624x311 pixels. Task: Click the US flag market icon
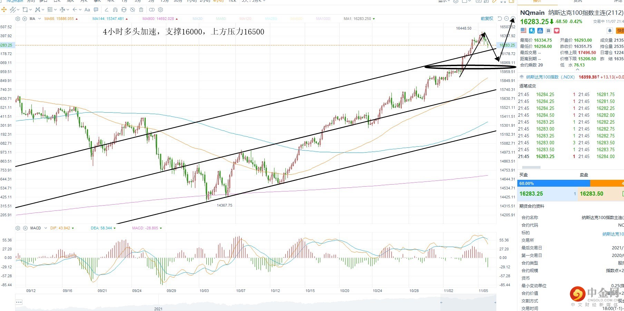tap(524, 31)
